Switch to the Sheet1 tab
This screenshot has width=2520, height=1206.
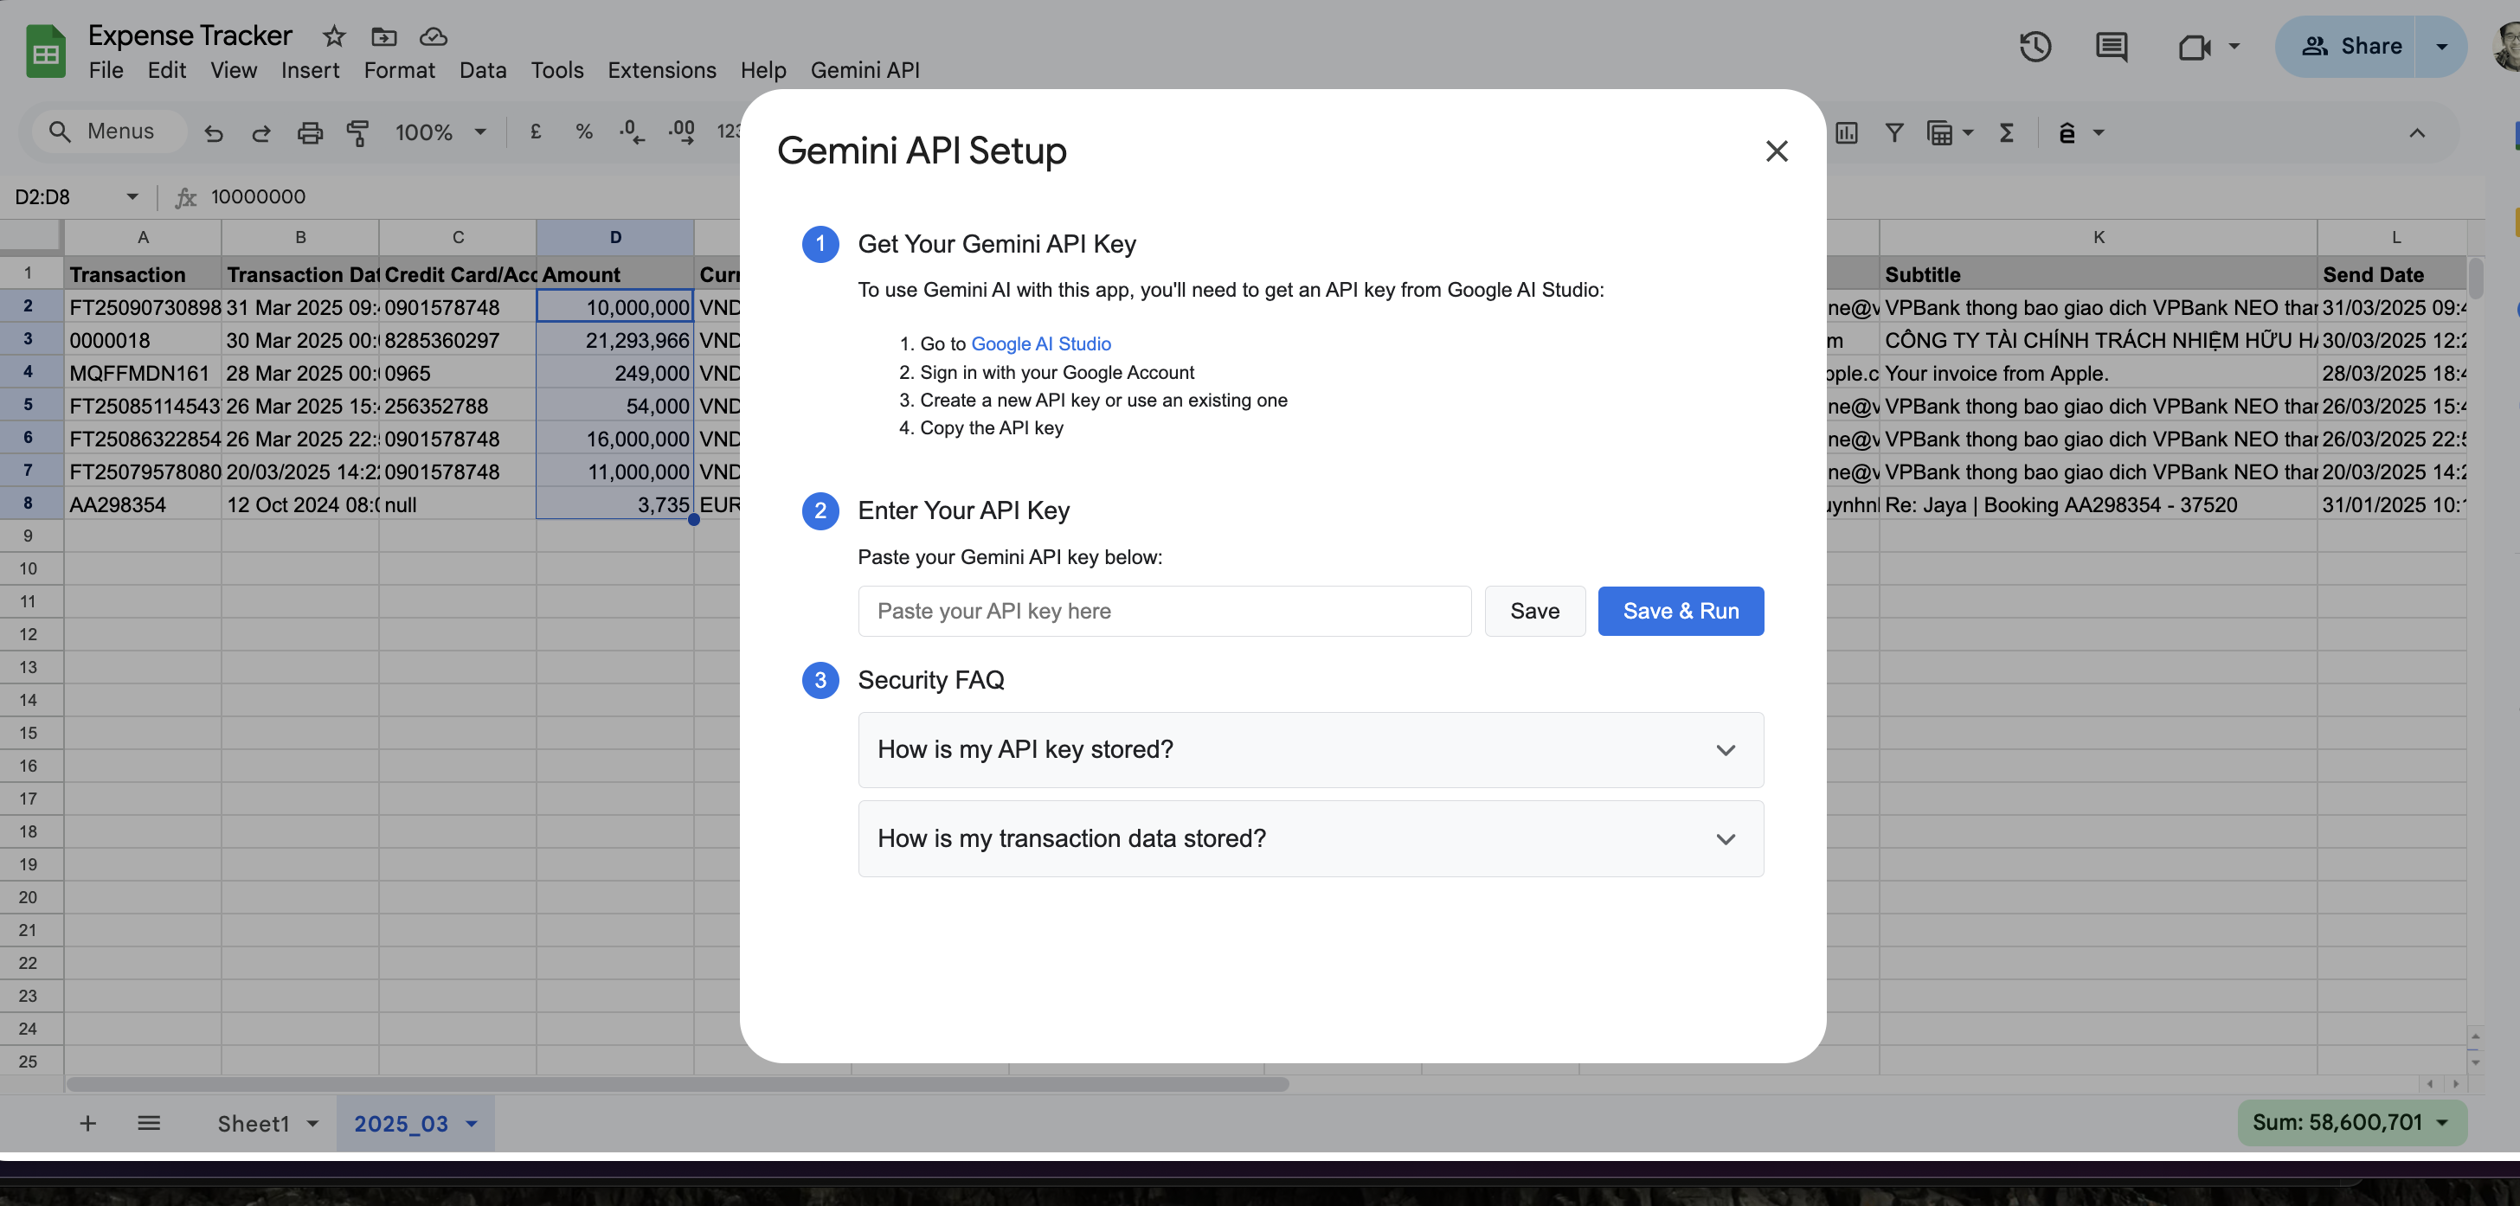pyautogui.click(x=254, y=1124)
